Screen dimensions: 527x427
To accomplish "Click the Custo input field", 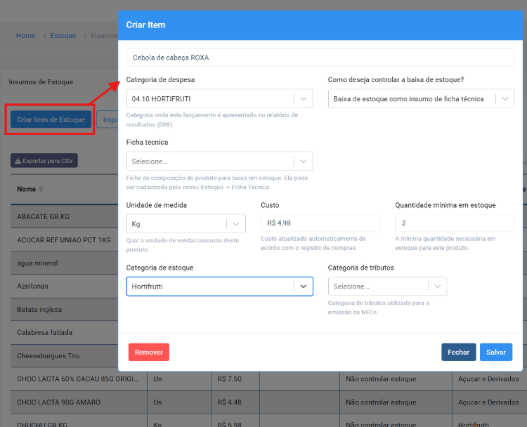I will [320, 223].
